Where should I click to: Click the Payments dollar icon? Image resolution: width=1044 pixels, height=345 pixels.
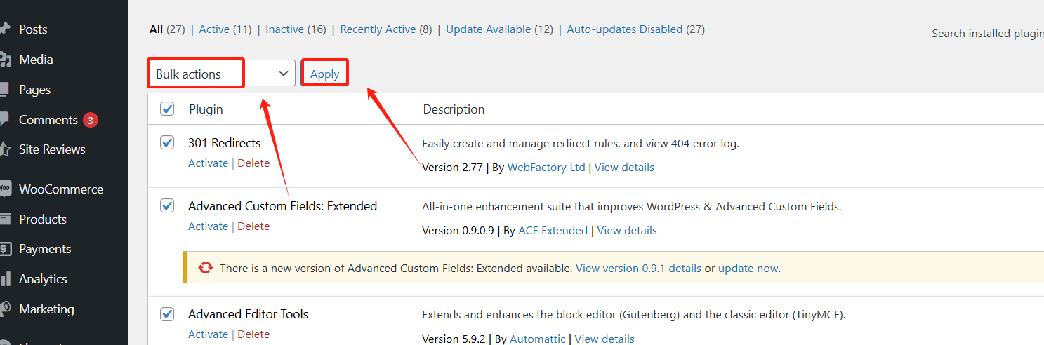[5, 249]
